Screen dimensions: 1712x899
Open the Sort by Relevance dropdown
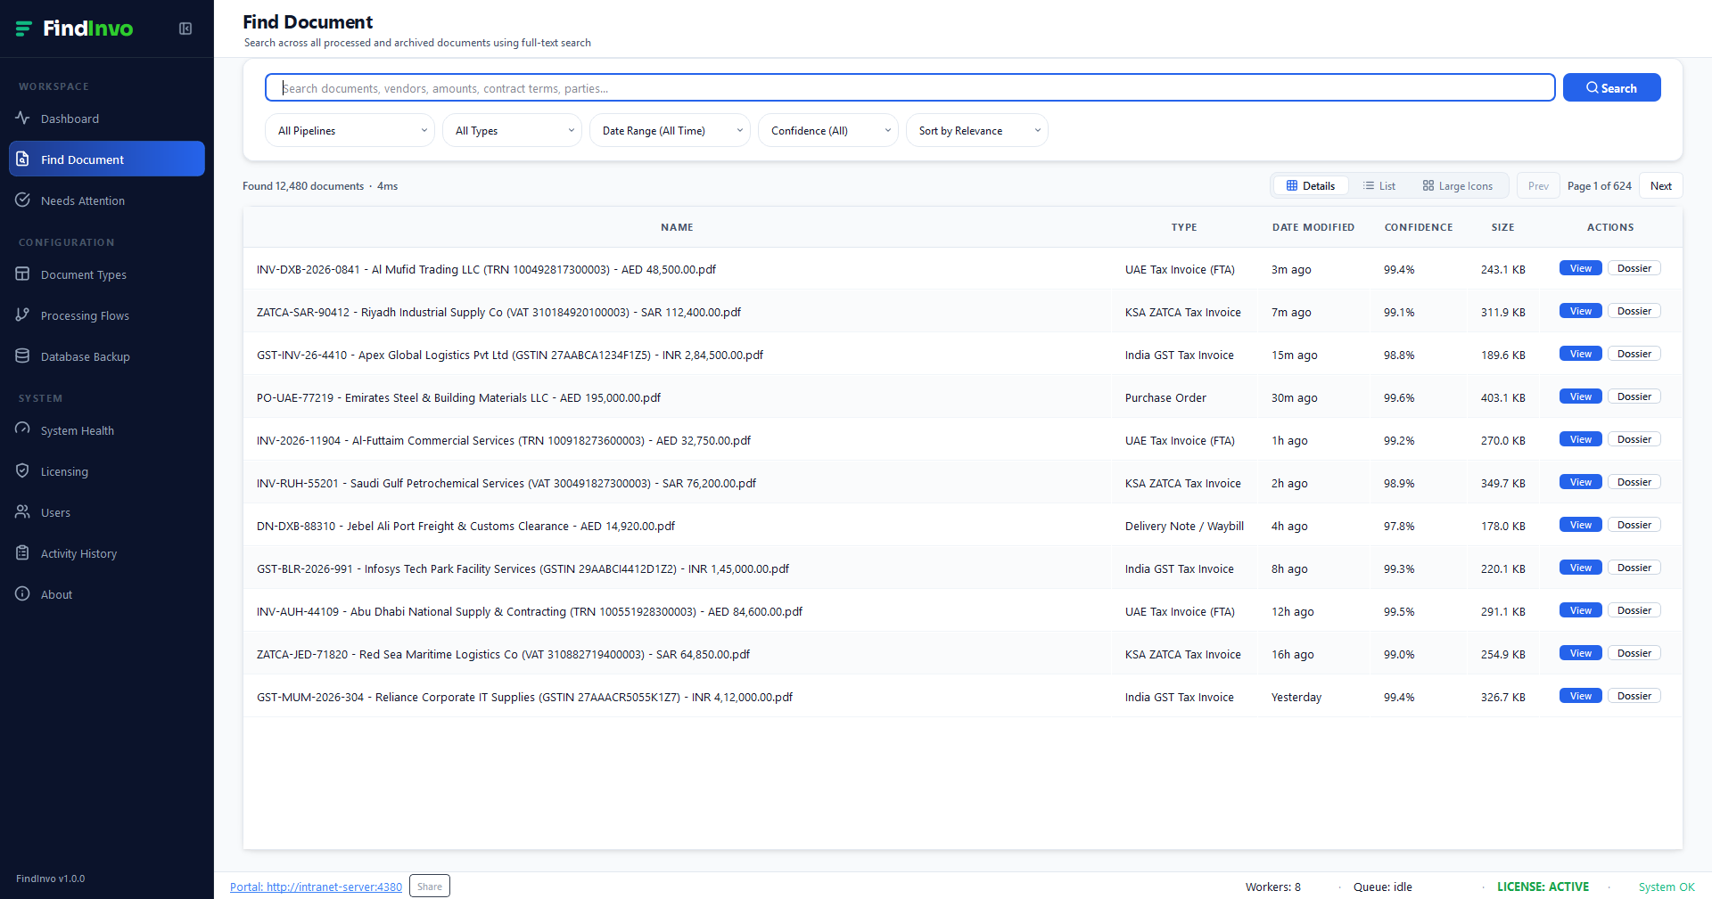tap(977, 130)
